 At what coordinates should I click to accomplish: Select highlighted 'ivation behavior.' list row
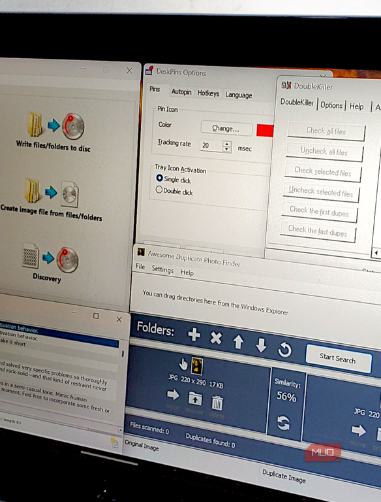[59, 333]
